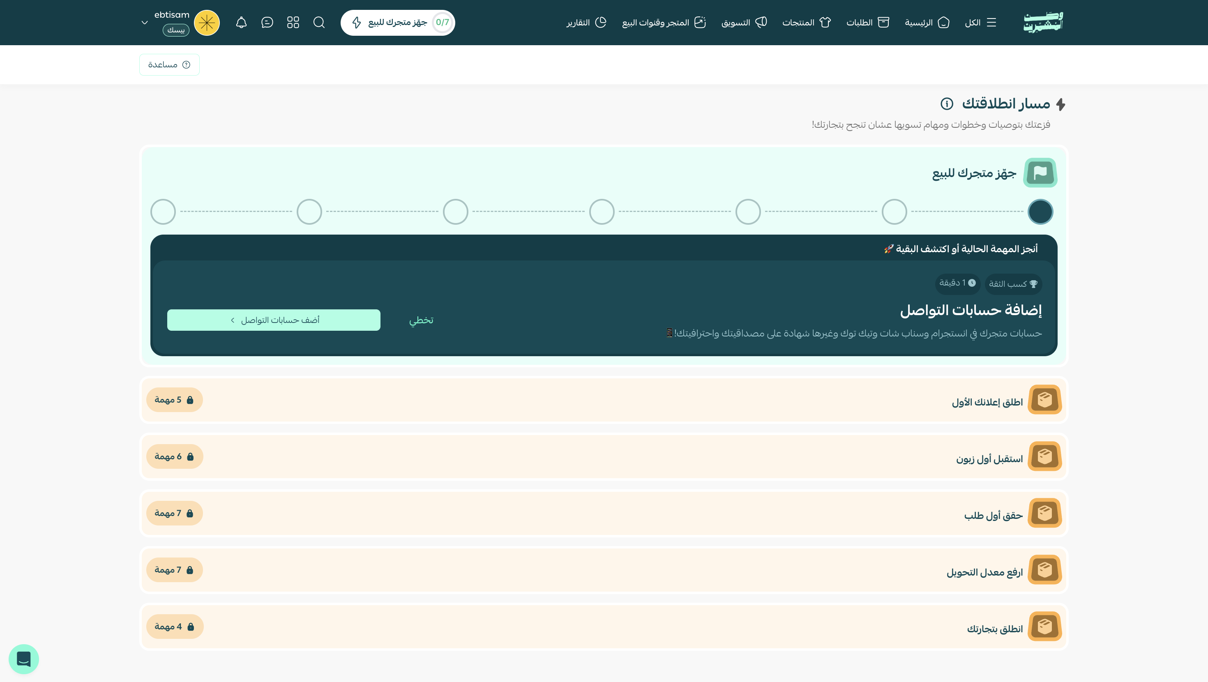Click the store logo in header
1208x682 pixels.
click(x=1043, y=22)
